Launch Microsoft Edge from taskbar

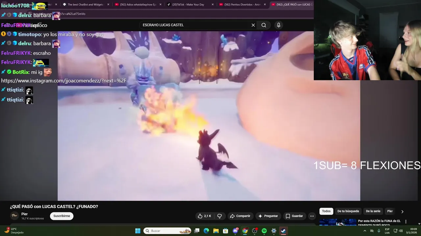tap(206, 231)
